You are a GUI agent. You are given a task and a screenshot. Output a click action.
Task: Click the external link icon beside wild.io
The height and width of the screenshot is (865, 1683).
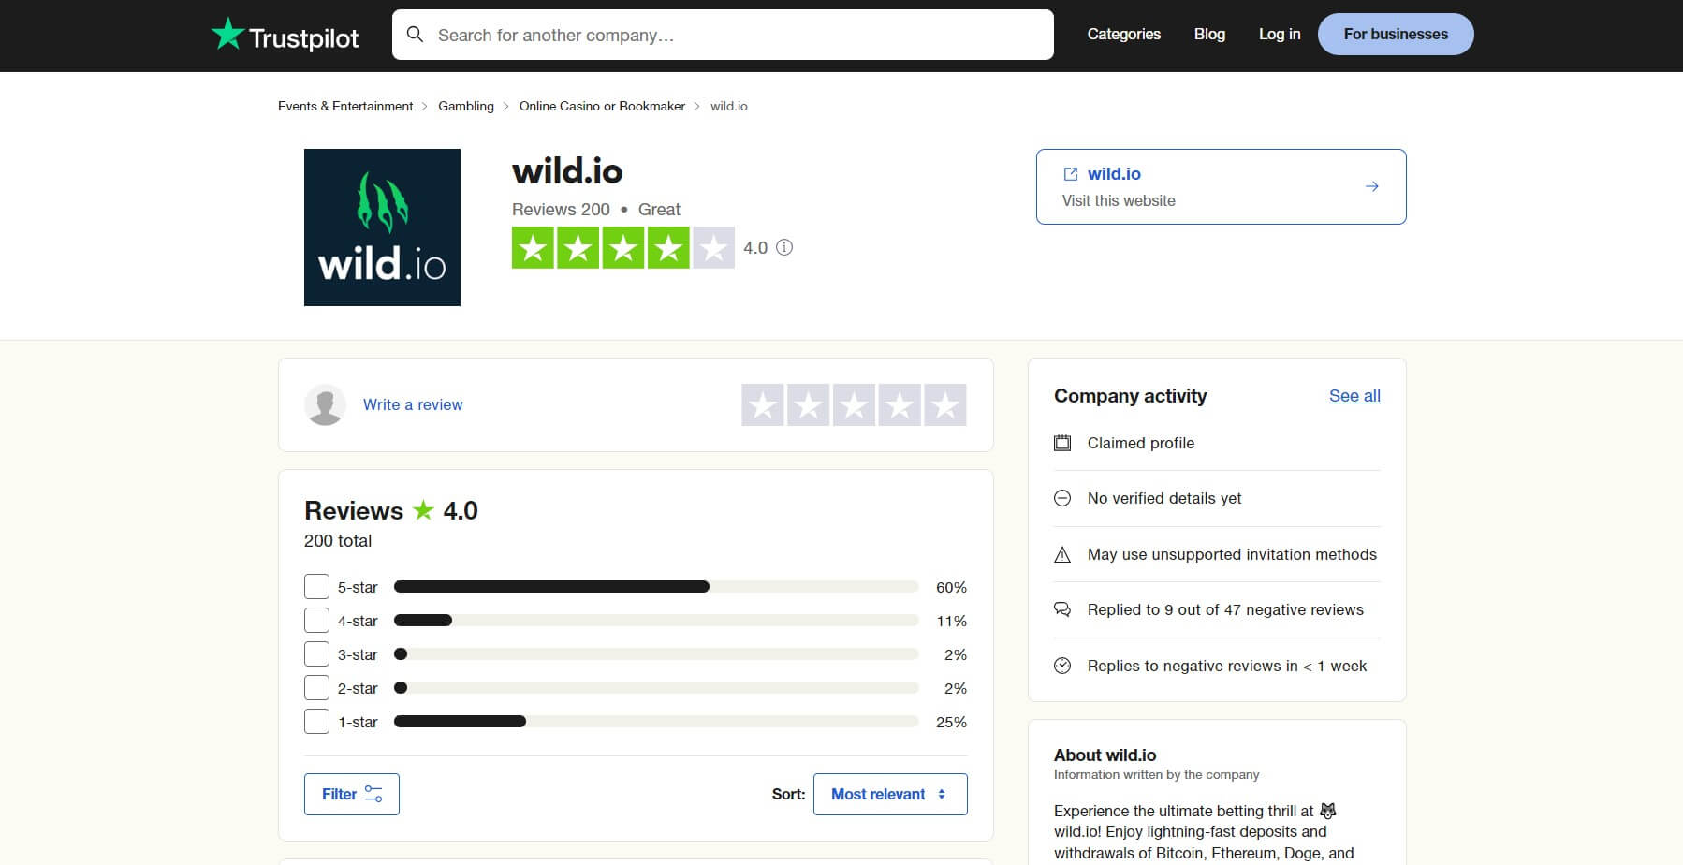coord(1070,173)
